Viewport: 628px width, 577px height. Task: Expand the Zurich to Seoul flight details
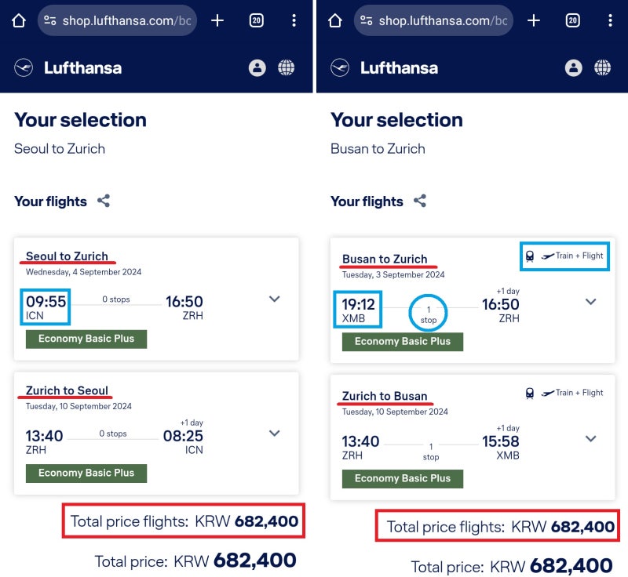(x=274, y=433)
